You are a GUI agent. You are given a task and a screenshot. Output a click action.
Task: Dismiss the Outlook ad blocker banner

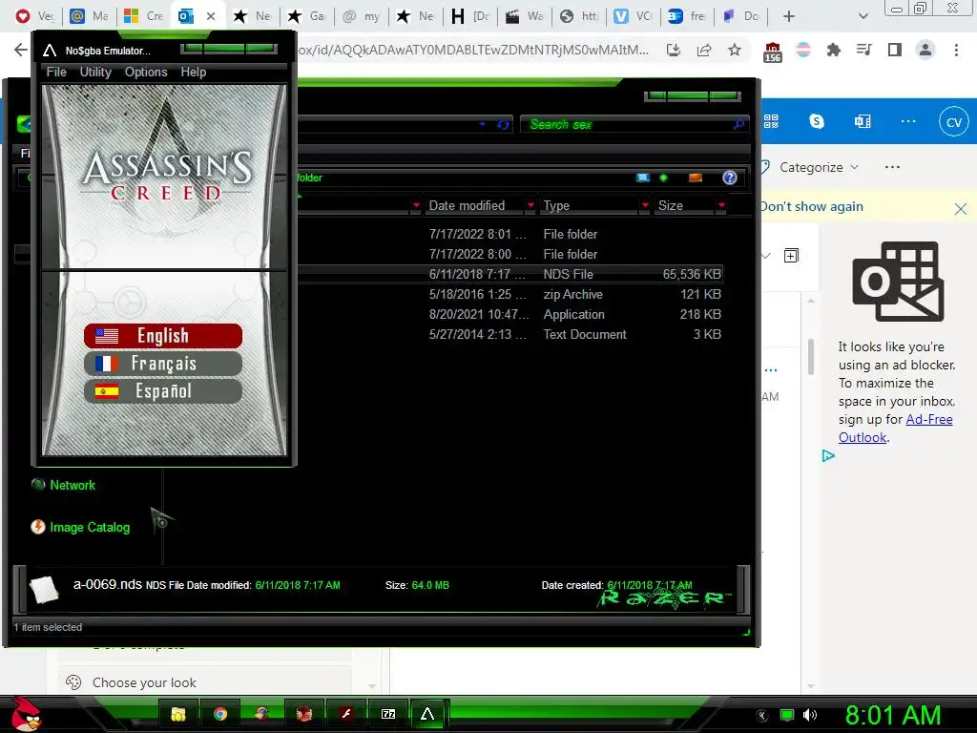tap(960, 209)
